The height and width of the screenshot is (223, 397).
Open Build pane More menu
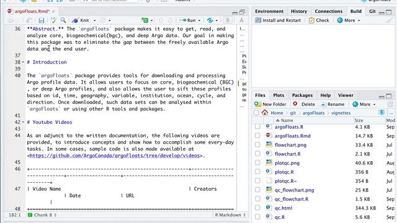[x=349, y=20]
